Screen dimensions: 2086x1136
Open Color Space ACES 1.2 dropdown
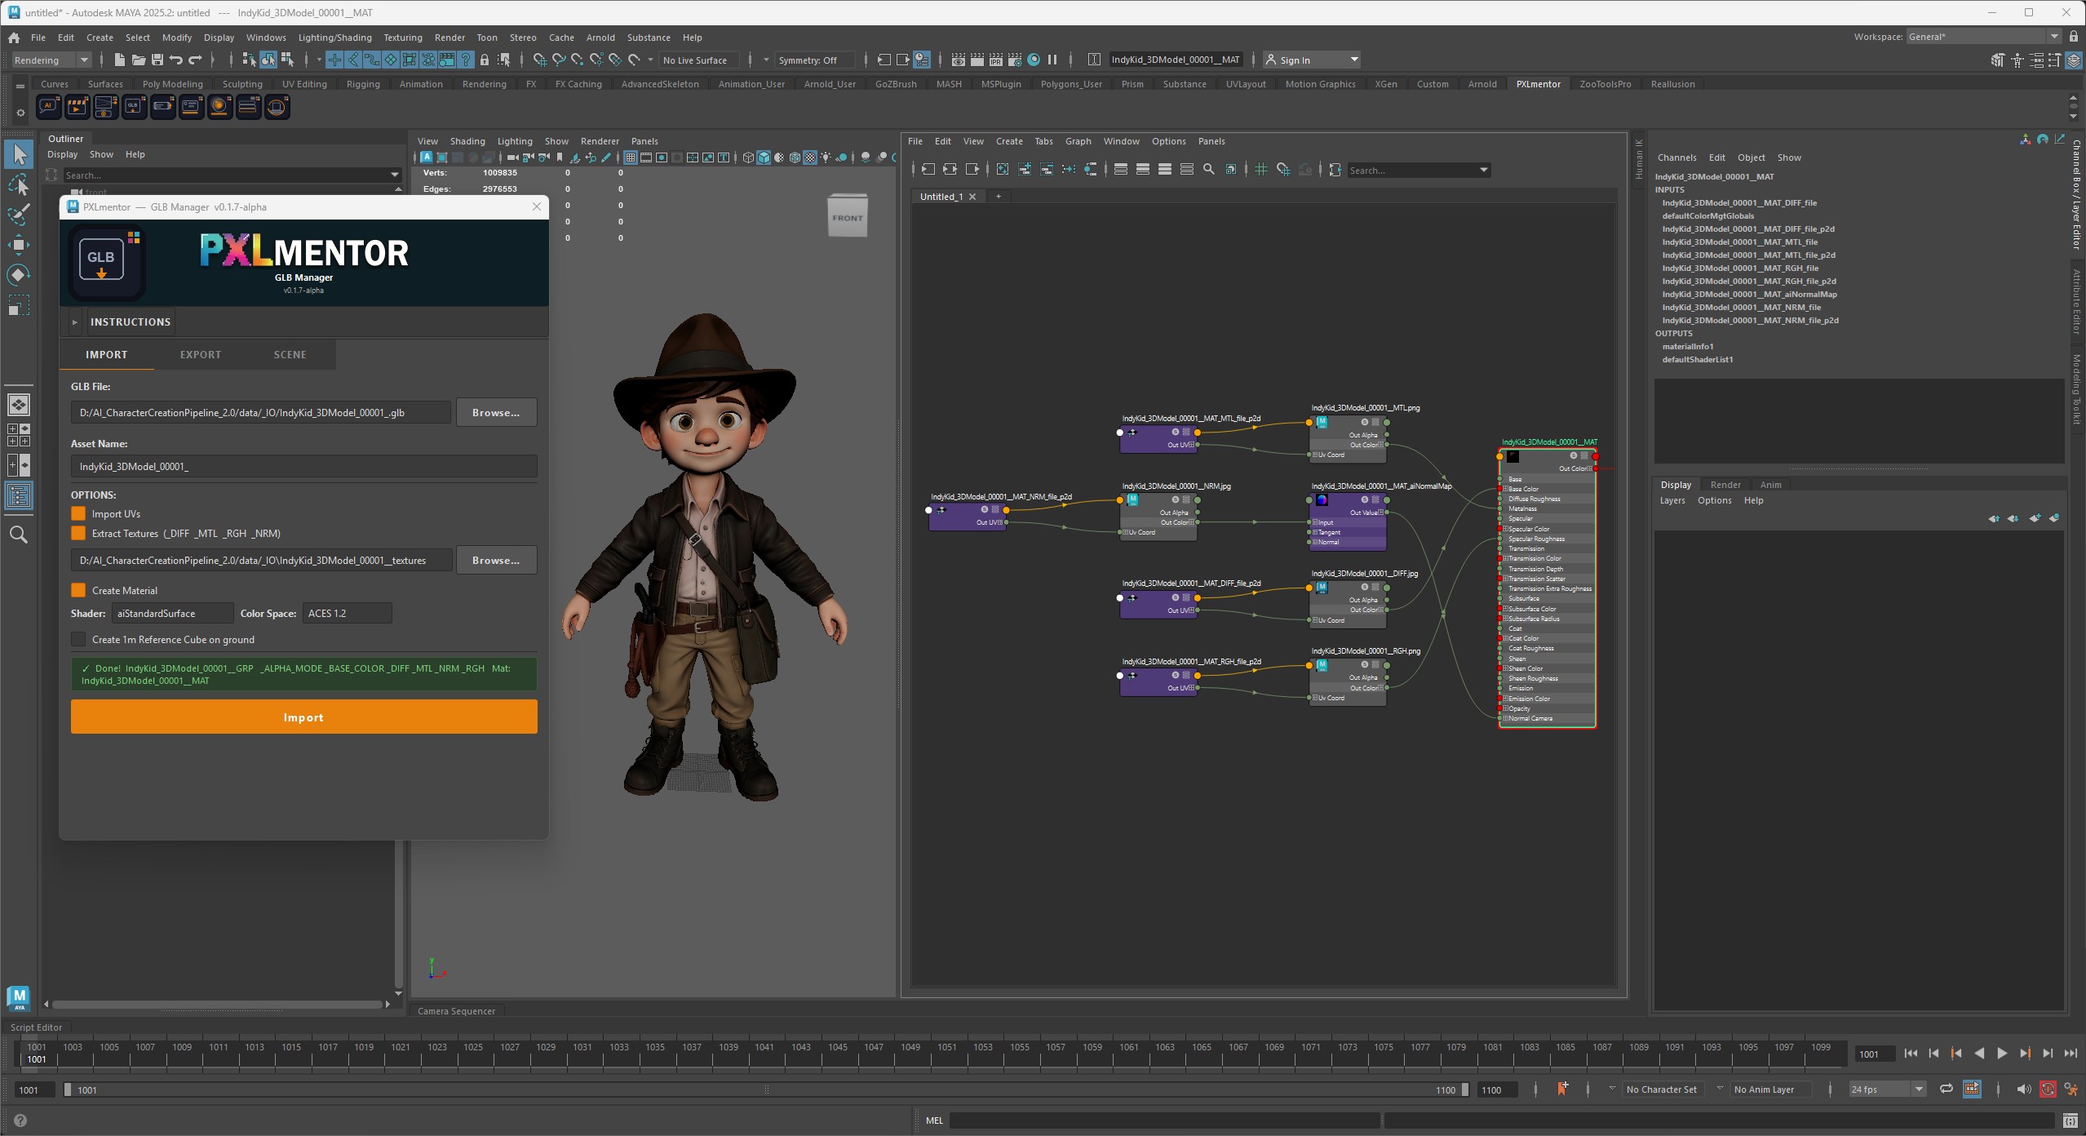click(x=347, y=613)
